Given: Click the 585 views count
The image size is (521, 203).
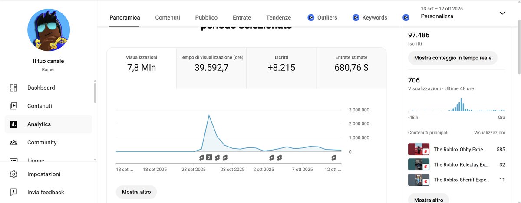Looking at the screenshot, I should click(x=501, y=150).
